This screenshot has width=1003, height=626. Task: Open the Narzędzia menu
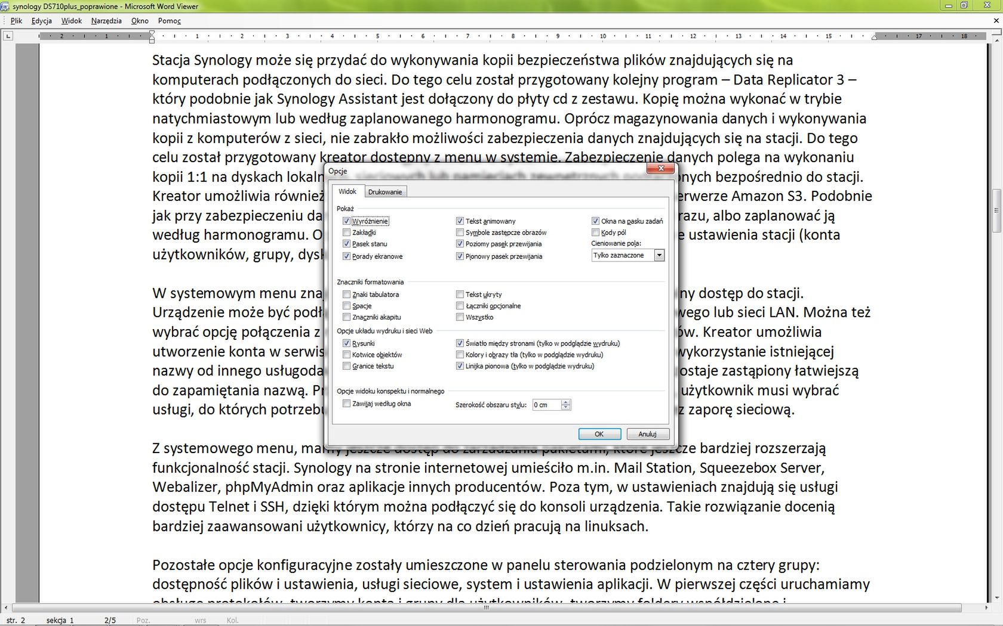coord(106,21)
